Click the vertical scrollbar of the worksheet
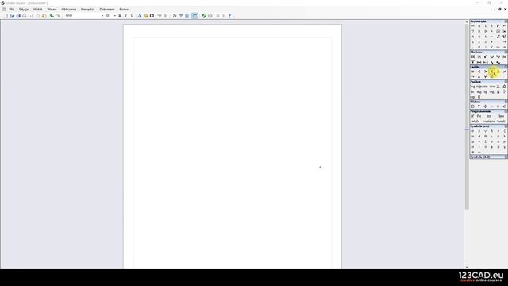Image resolution: width=508 pixels, height=286 pixels. pyautogui.click(x=467, y=117)
